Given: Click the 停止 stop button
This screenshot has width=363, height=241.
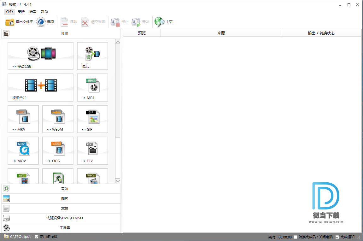Looking at the screenshot, I should [120, 22].
